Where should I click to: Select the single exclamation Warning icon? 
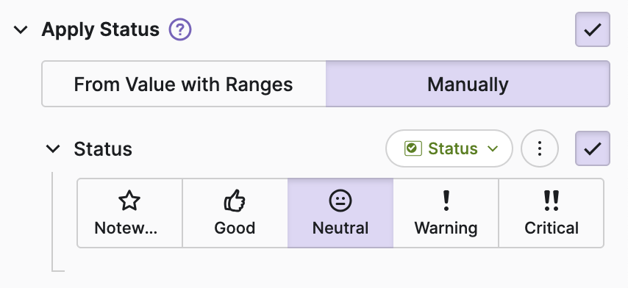[446, 201]
